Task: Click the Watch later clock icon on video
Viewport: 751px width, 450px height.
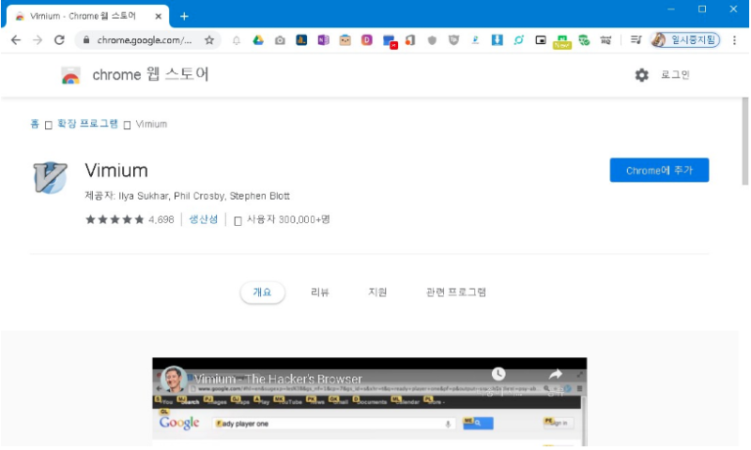Action: (498, 374)
